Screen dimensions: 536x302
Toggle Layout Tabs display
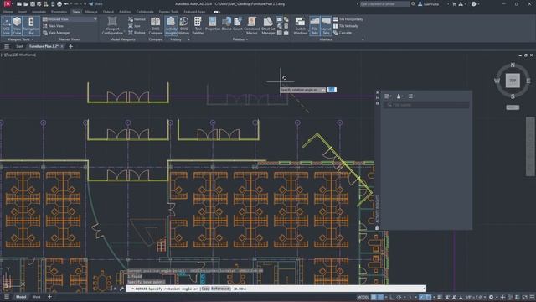click(x=326, y=26)
